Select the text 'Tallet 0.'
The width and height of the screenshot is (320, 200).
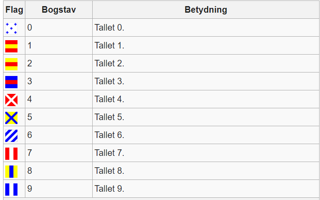(x=109, y=28)
